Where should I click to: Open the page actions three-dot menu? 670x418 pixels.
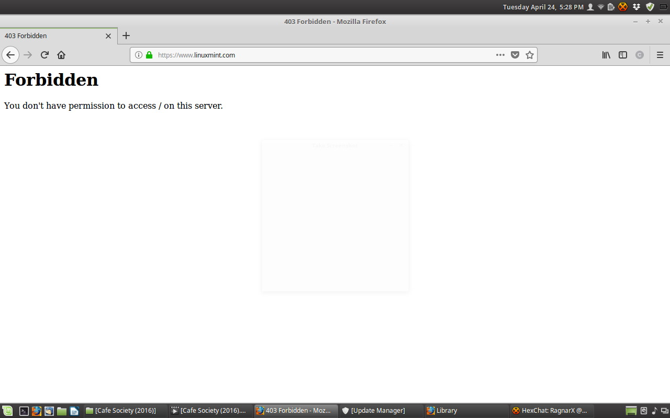500,55
